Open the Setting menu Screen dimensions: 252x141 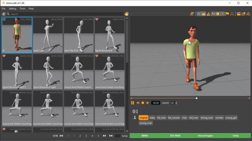(12, 9)
